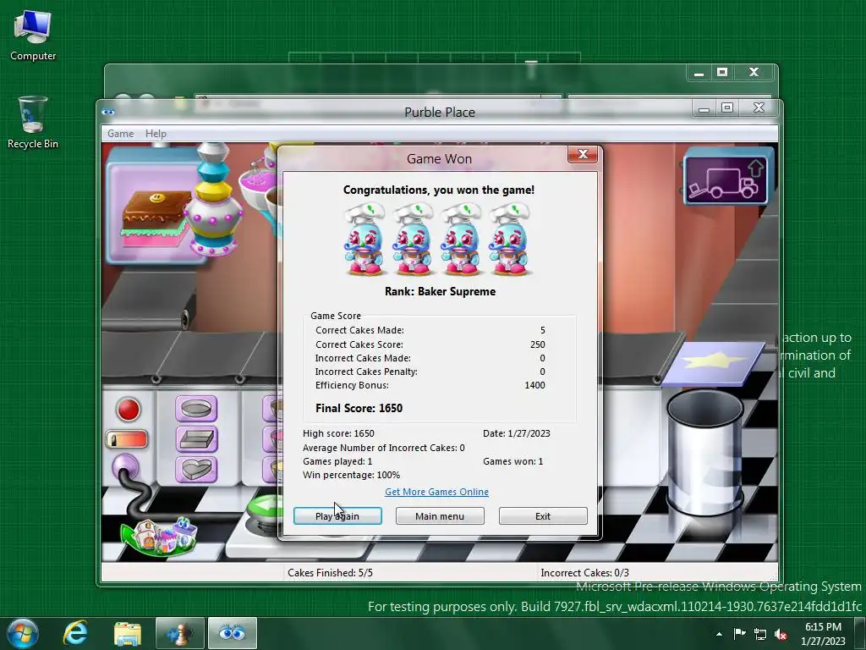The height and width of the screenshot is (650, 866).
Task: Click the Purble Place title bar eyes icon
Action: [108, 113]
